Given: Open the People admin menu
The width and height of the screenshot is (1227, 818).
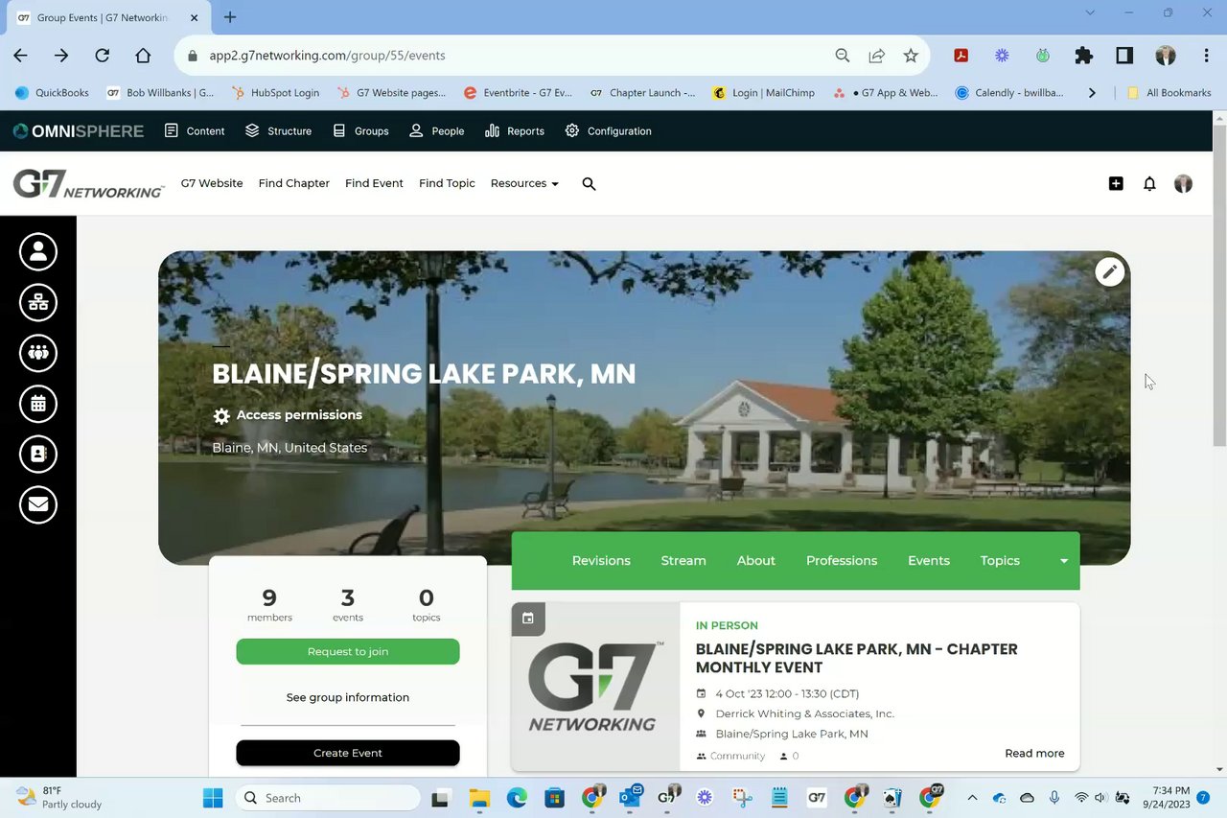Looking at the screenshot, I should click(436, 130).
